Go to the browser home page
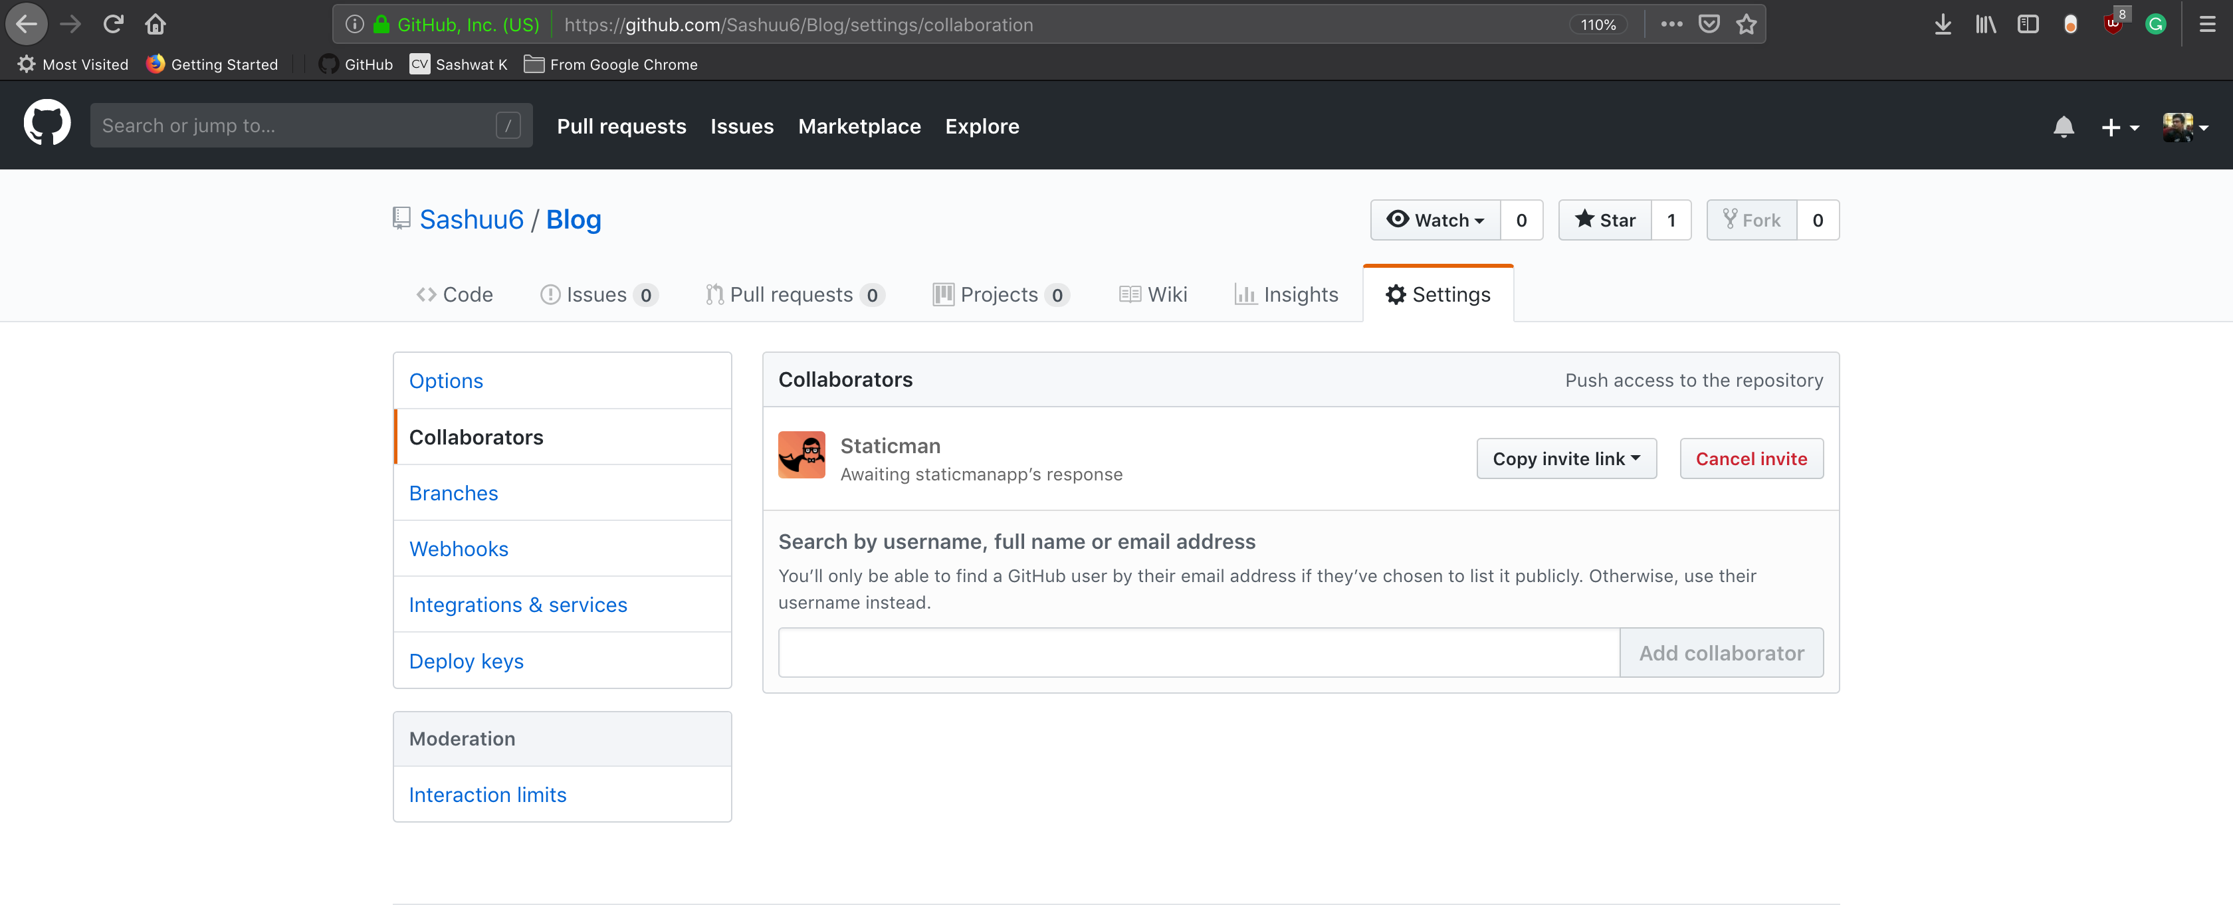Image resolution: width=2233 pixels, height=905 pixels. (x=156, y=25)
